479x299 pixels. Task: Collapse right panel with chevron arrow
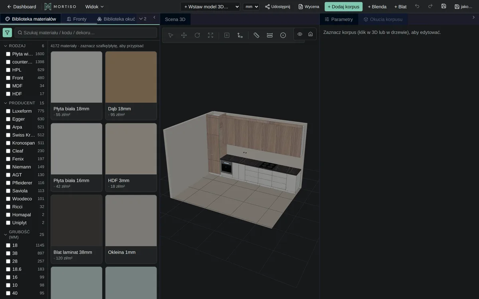(x=473, y=18)
